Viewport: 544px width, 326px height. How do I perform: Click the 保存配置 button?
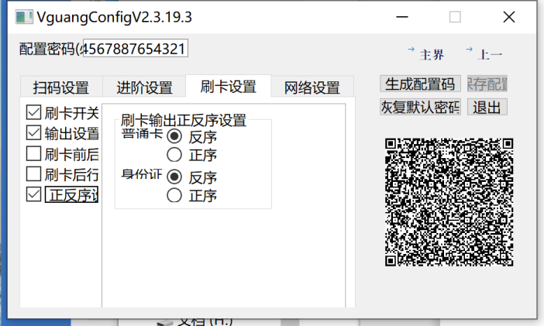(487, 84)
